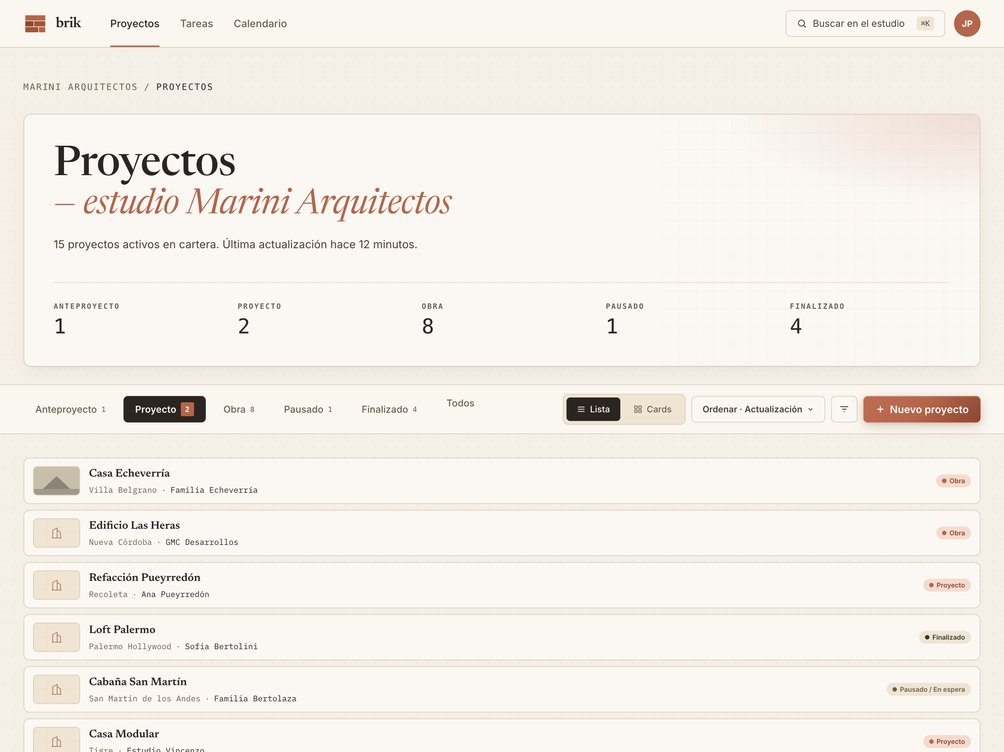Click the Edificio Las Heras building icon
Screen dimensions: 1004x752
(57, 533)
